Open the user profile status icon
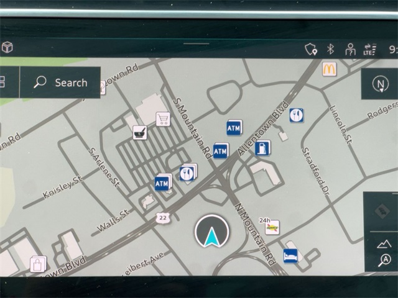The width and height of the screenshot is (398, 298). [x=351, y=49]
